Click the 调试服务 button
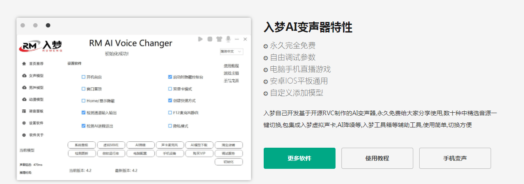 click(x=229, y=154)
